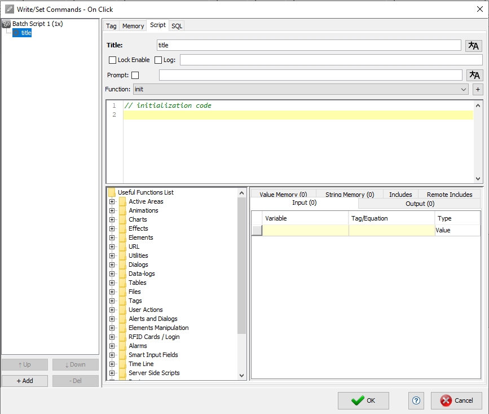Switch to the Memory tab

[133, 26]
